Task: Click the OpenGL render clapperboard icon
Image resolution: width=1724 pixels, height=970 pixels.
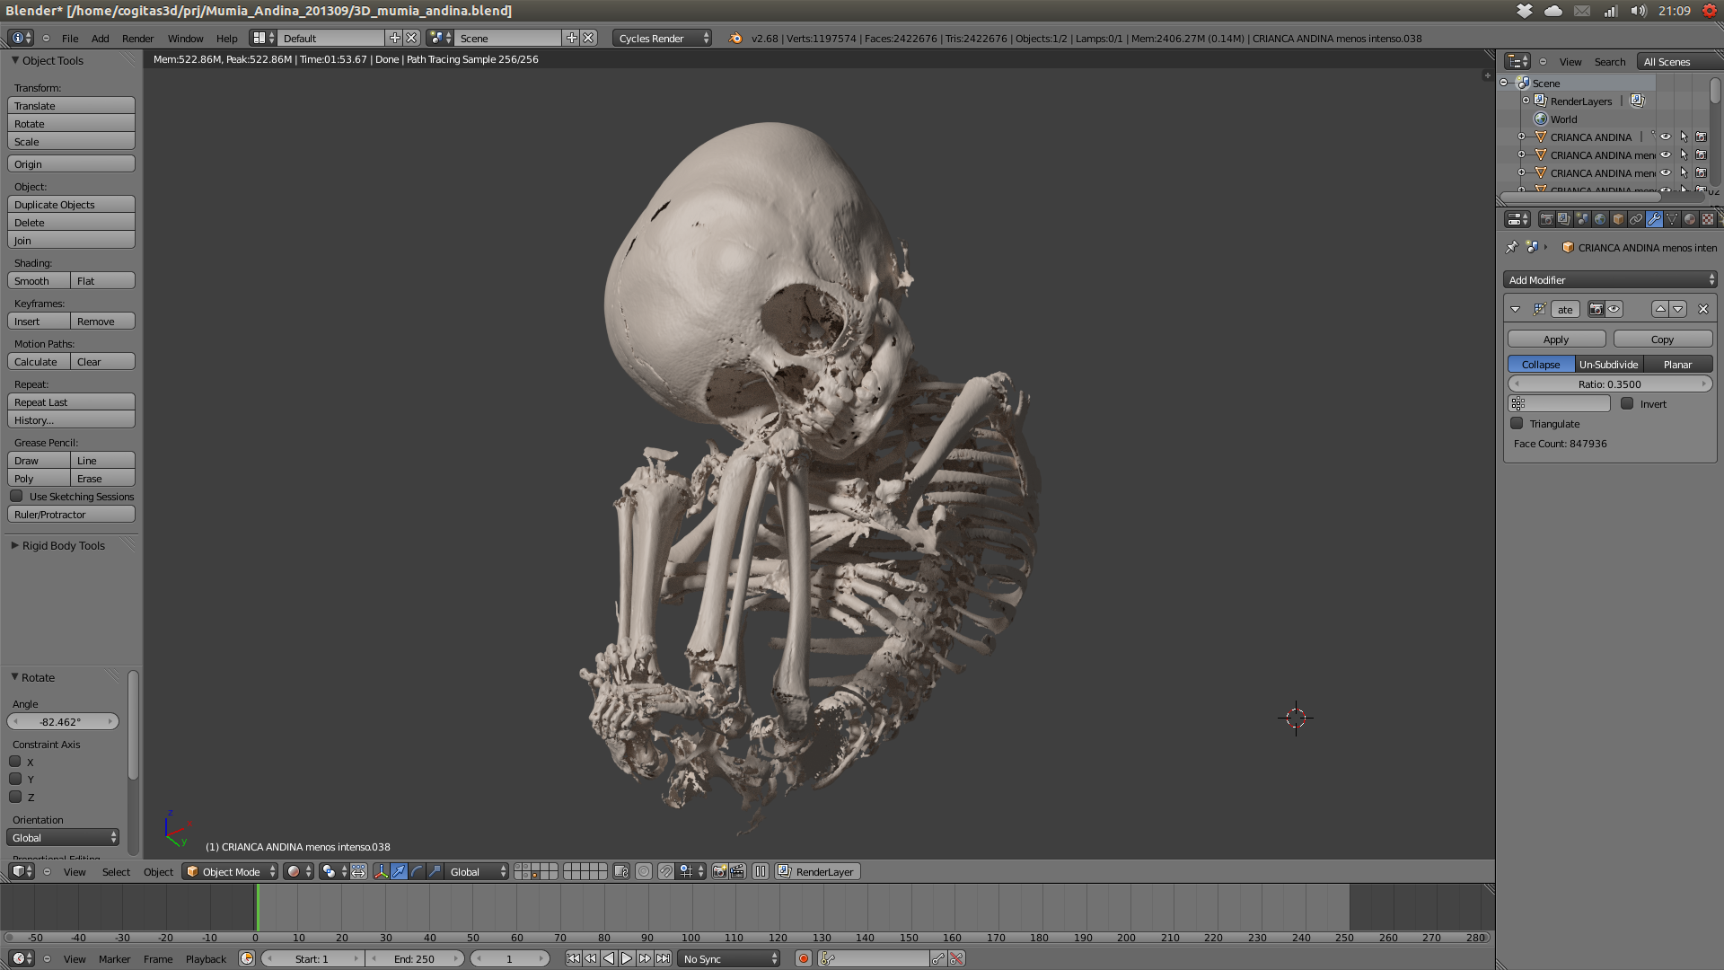Action: (x=737, y=871)
